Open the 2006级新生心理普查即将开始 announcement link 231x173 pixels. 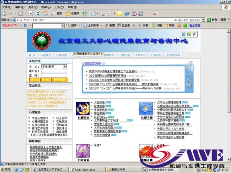108,76
